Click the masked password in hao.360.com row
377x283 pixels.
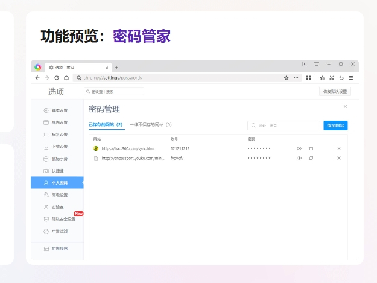pyautogui.click(x=259, y=148)
